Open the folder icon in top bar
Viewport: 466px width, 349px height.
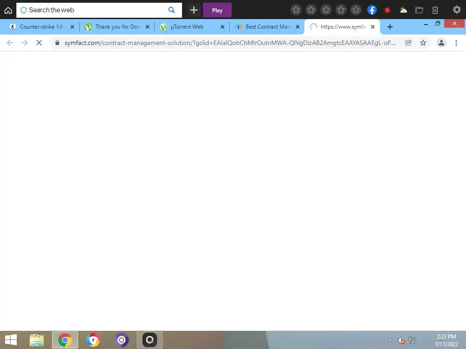tap(419, 10)
